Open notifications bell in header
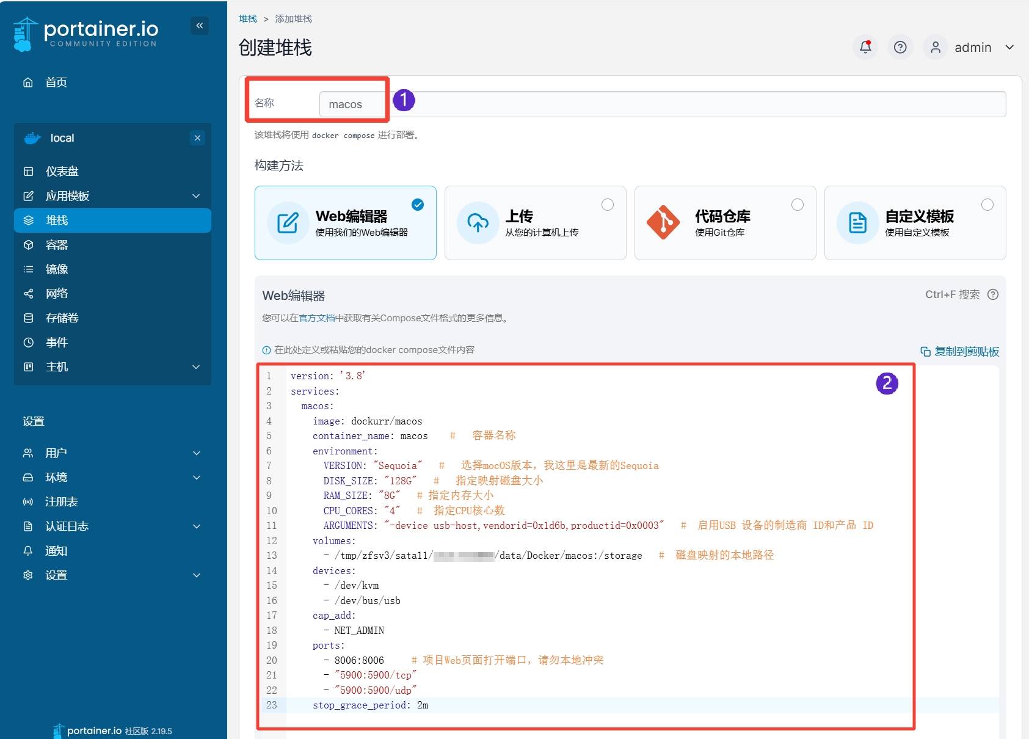Screen dimensions: 1029x739 click(865, 47)
